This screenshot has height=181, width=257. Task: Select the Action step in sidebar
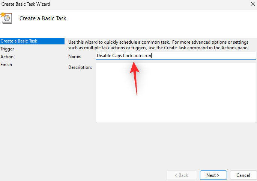tap(7, 57)
